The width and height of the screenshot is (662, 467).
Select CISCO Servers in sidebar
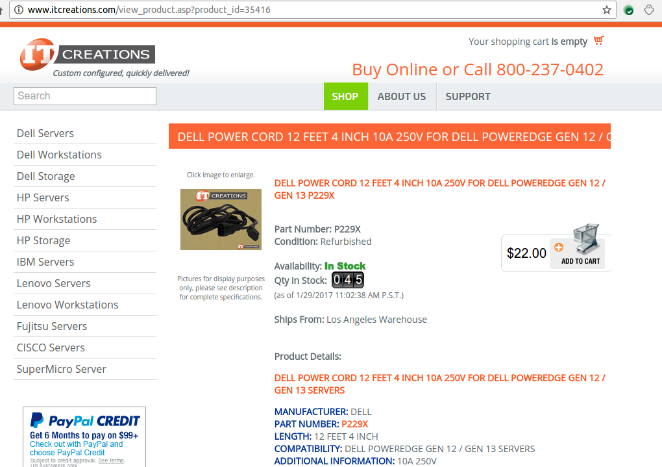(x=51, y=347)
